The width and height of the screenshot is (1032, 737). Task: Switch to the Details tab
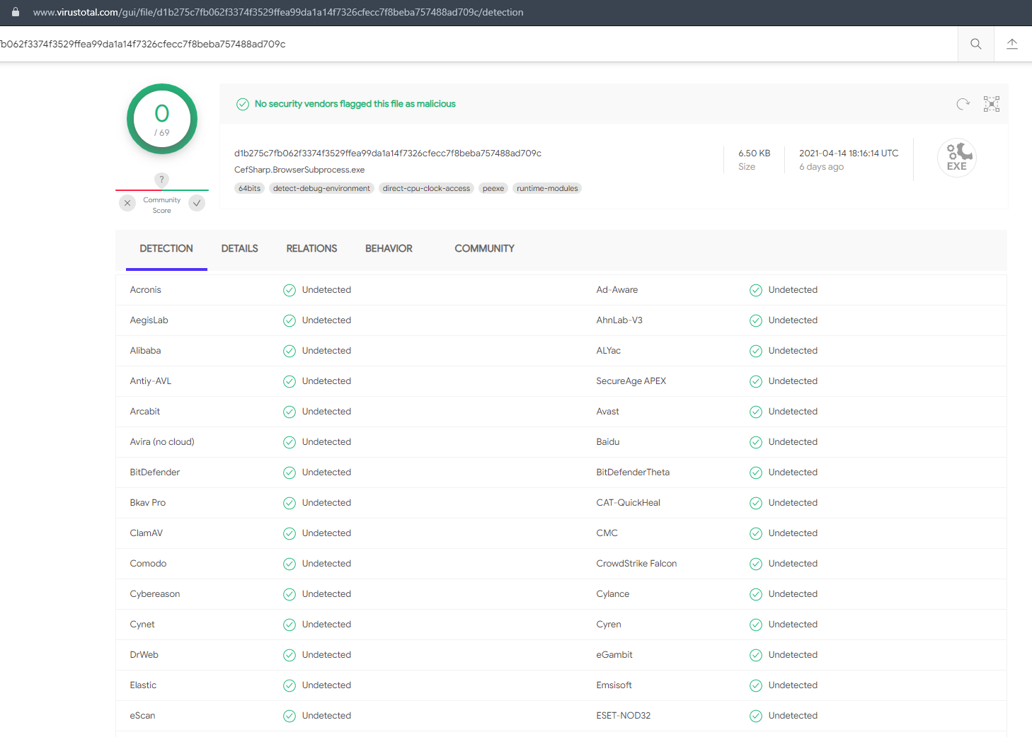(x=239, y=249)
